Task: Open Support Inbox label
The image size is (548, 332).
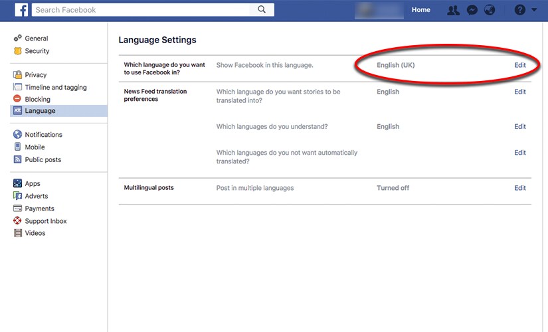Action: point(46,221)
